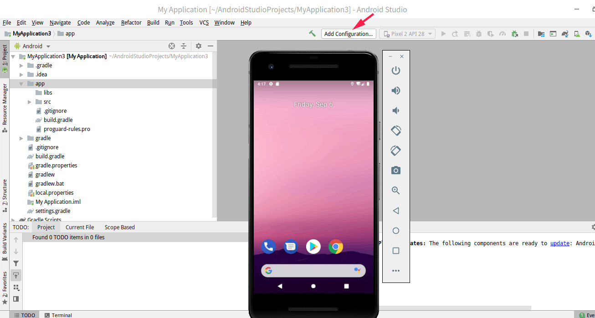
Task: Open the File menu
Action: (7, 22)
